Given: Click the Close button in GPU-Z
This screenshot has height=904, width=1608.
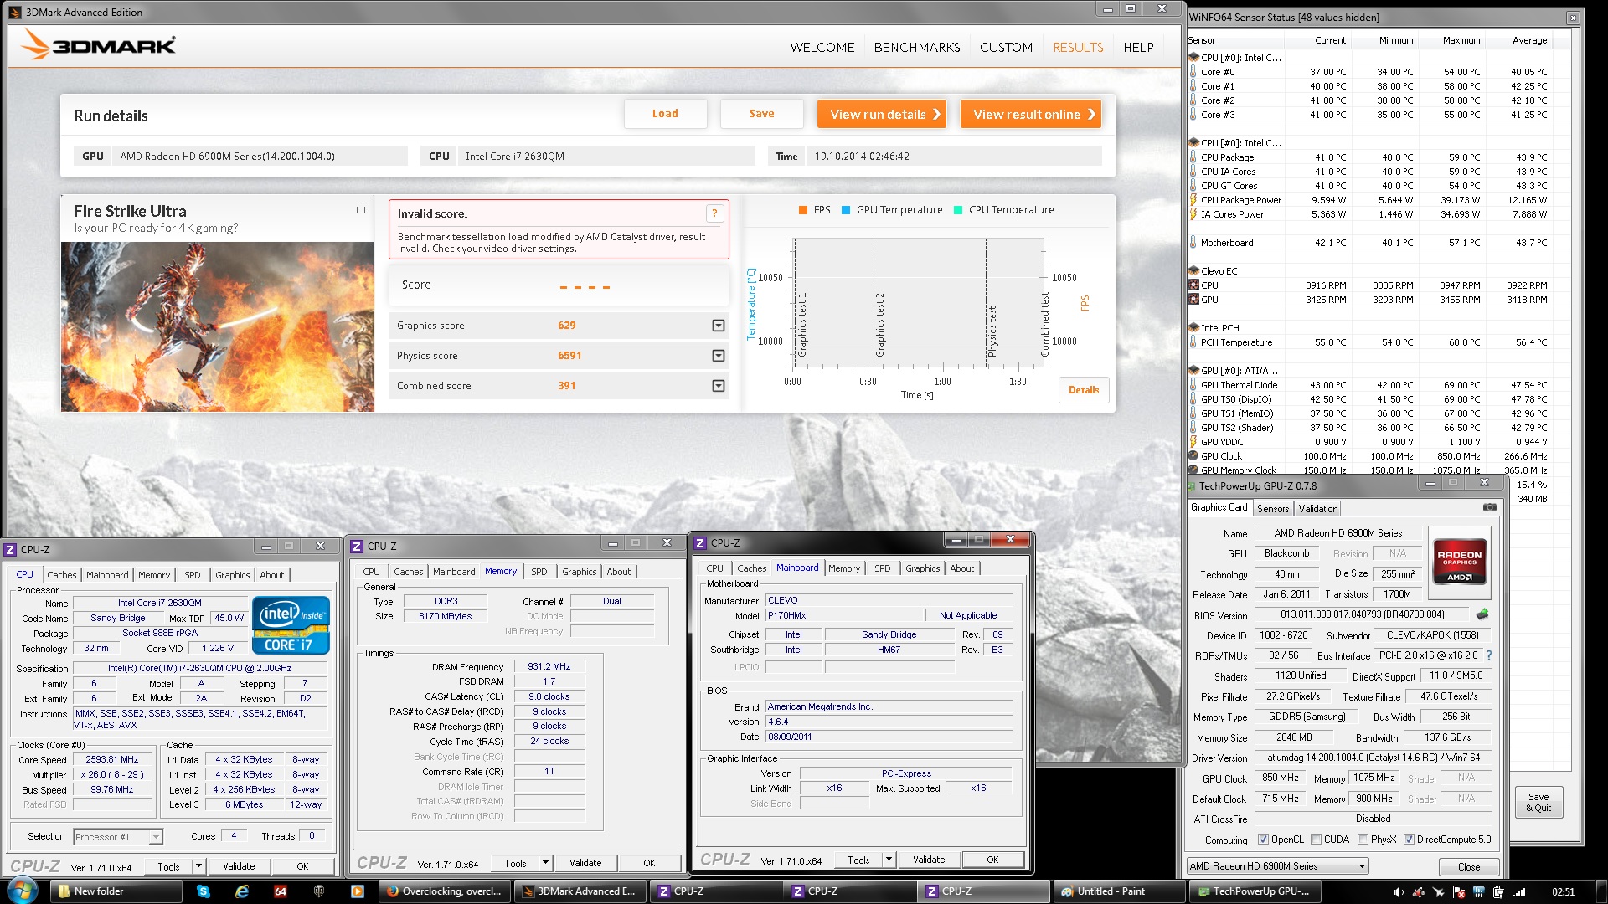Looking at the screenshot, I should pos(1468,866).
